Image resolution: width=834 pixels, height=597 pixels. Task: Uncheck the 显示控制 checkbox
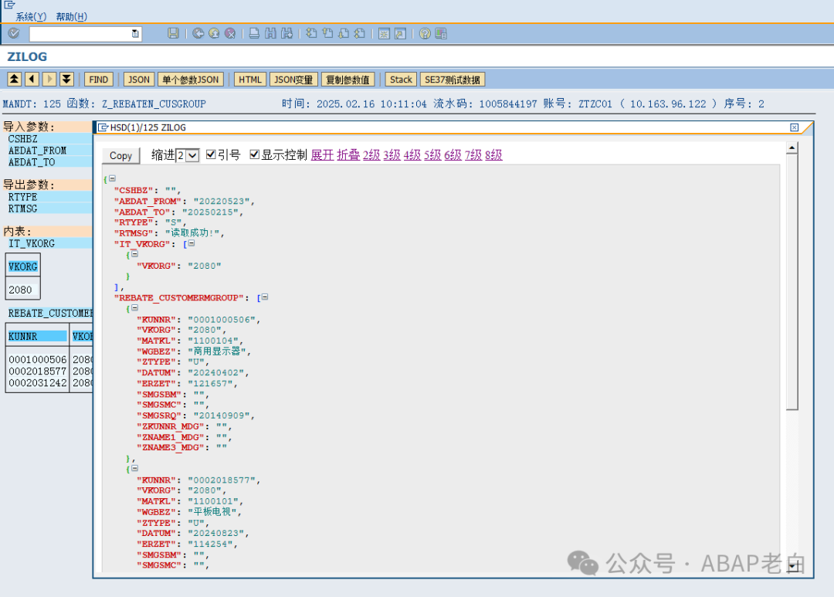tap(254, 154)
